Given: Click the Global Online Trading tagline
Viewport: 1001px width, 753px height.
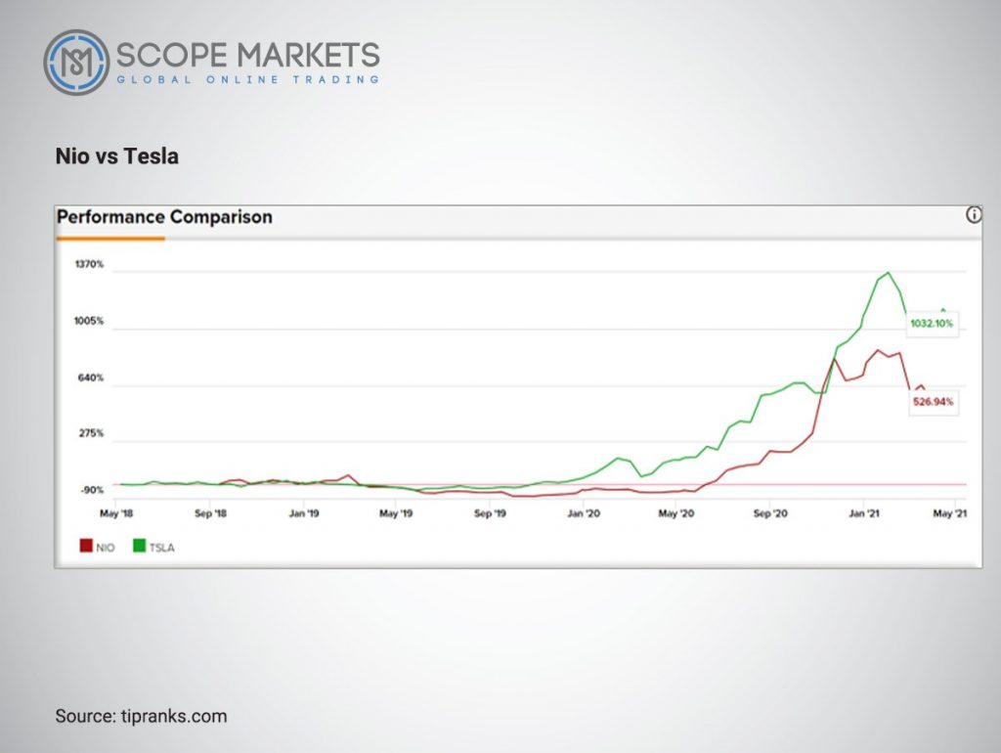Looking at the screenshot, I should point(247,80).
